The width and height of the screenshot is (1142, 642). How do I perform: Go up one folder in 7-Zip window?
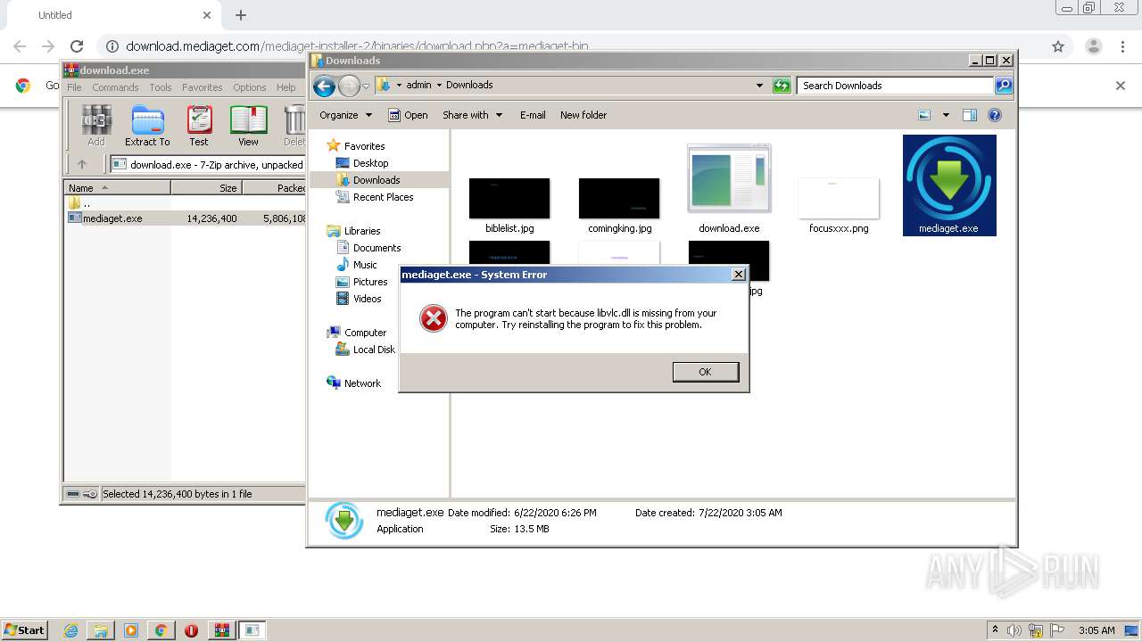[82, 164]
